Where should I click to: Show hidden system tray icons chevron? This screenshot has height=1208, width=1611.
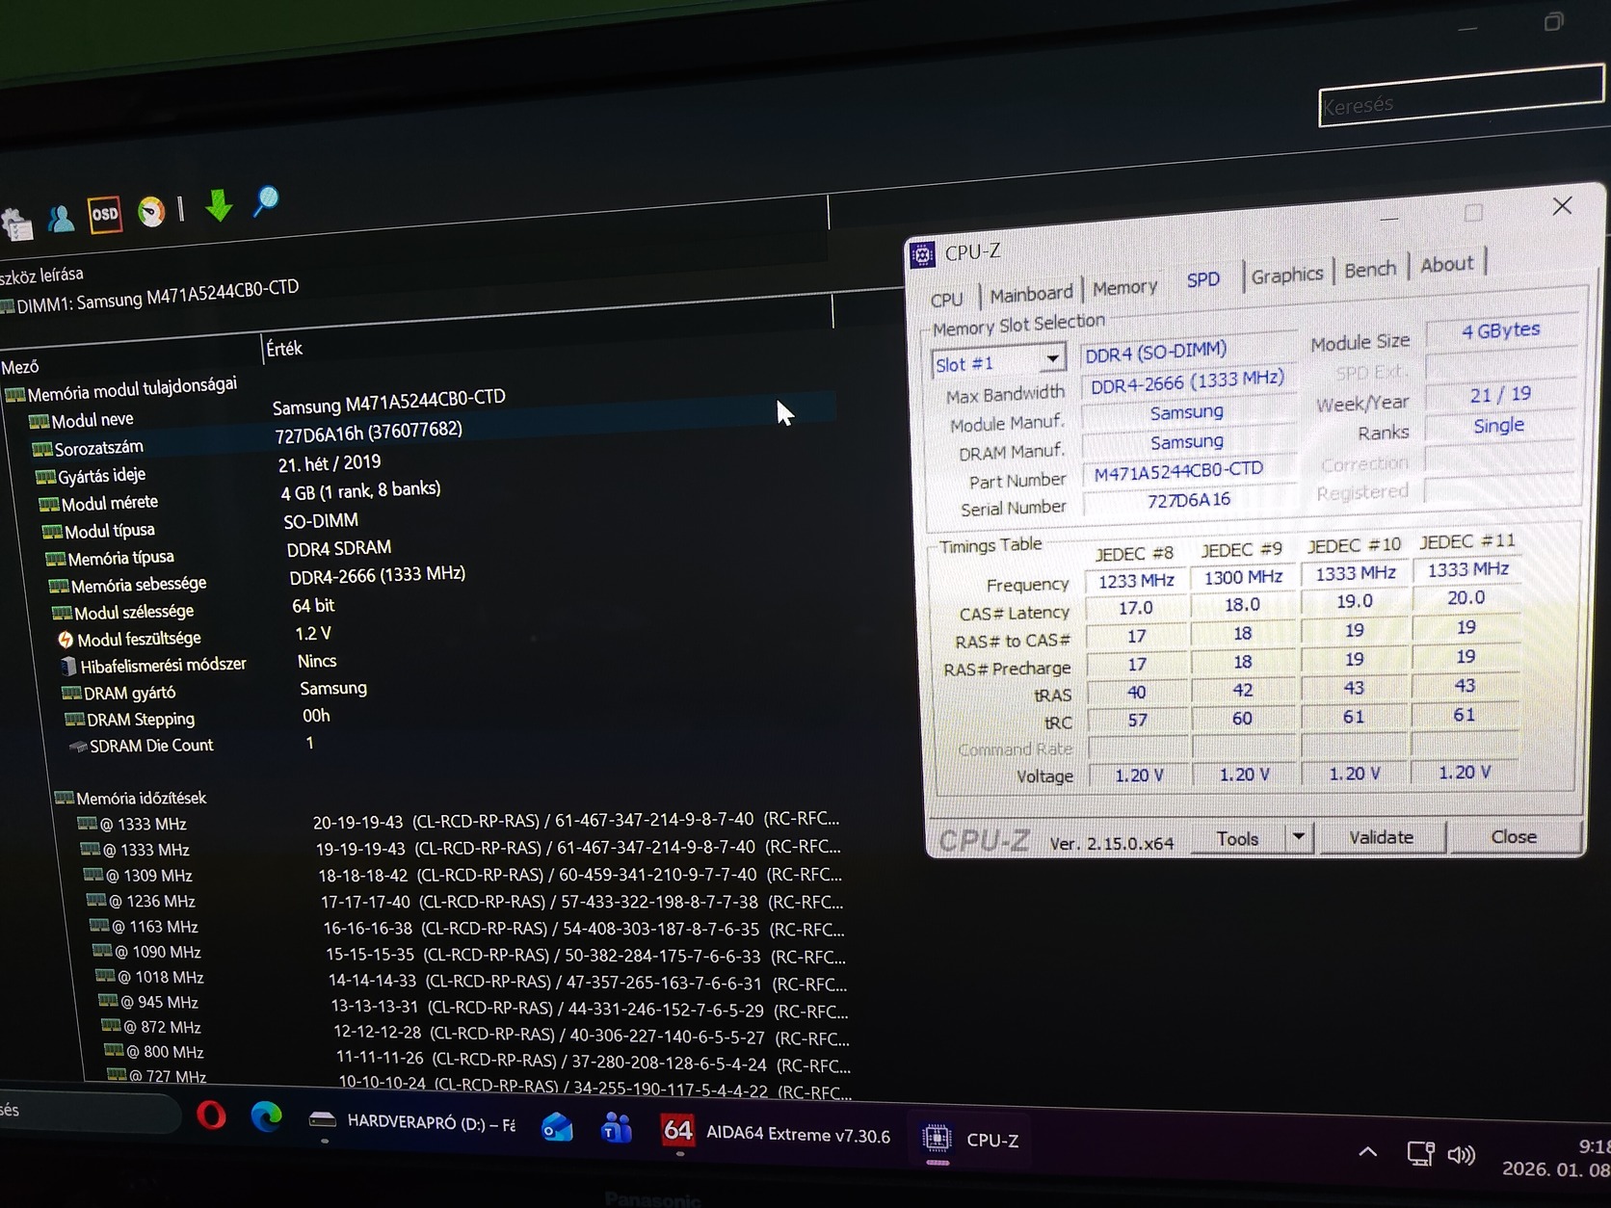pos(1367,1151)
